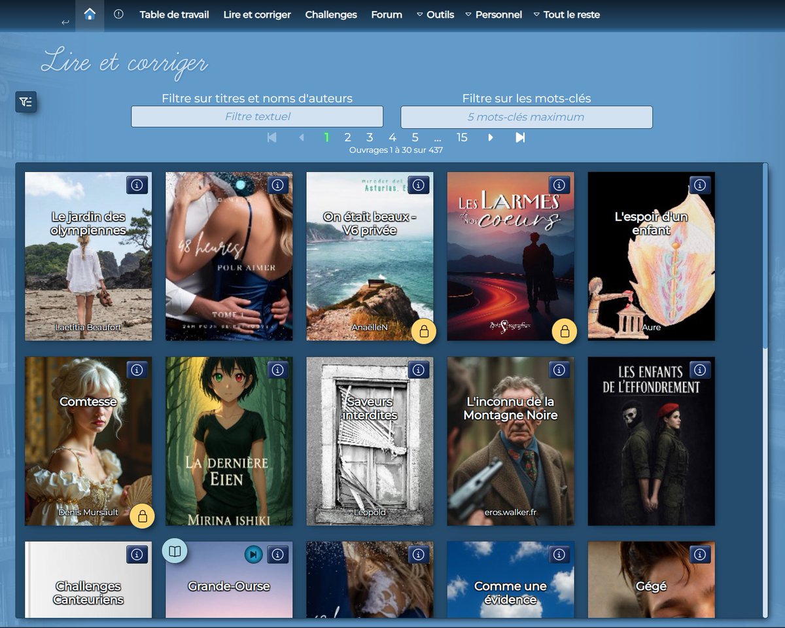This screenshot has height=628, width=785.
Task: Show info for On était beaux V6 privée
Action: tap(419, 185)
